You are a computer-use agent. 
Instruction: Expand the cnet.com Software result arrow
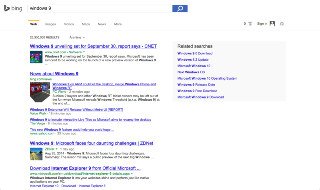(x=84, y=52)
